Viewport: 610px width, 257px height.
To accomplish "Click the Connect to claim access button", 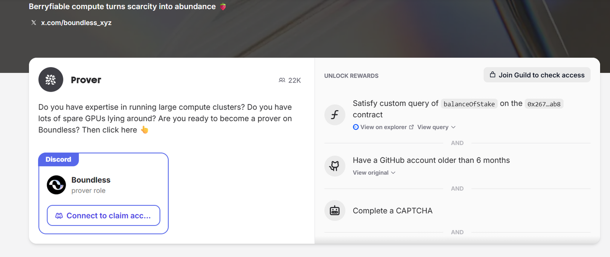I will tap(103, 216).
